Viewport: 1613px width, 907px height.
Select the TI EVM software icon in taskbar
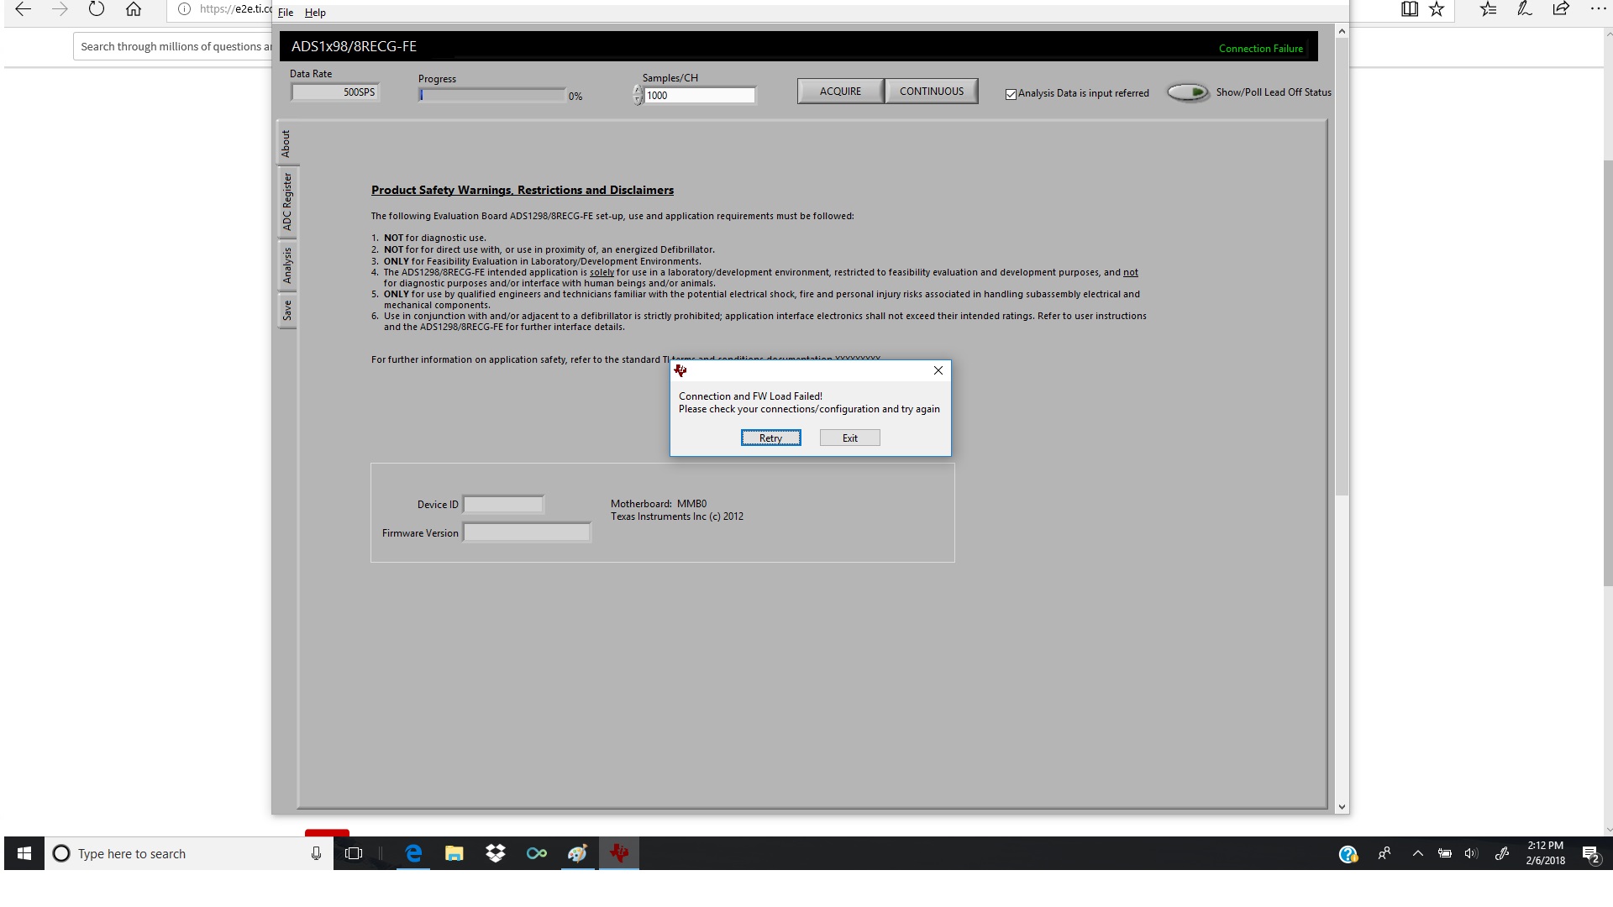coord(619,853)
